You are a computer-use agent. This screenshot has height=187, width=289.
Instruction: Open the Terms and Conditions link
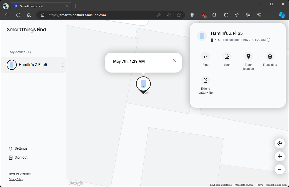pos(19,174)
